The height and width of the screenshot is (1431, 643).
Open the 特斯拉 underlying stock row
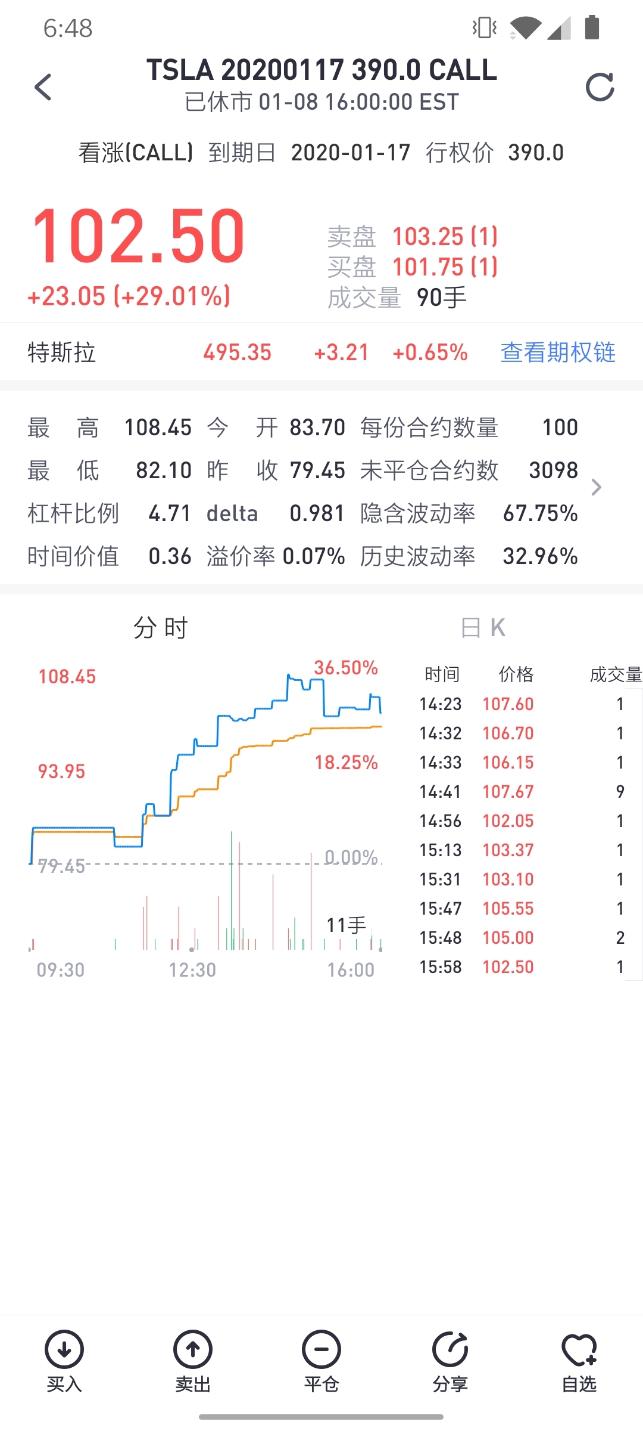(321, 352)
